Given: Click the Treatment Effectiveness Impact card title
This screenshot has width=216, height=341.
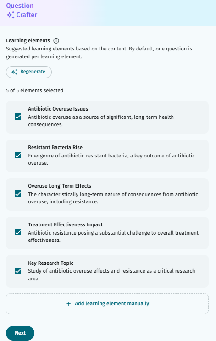Looking at the screenshot, I should pos(66,224).
